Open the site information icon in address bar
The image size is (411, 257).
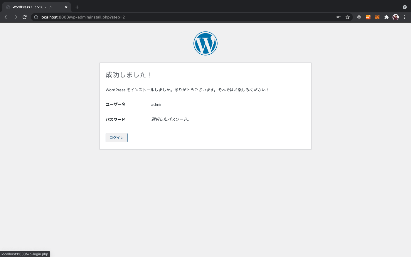click(36, 17)
